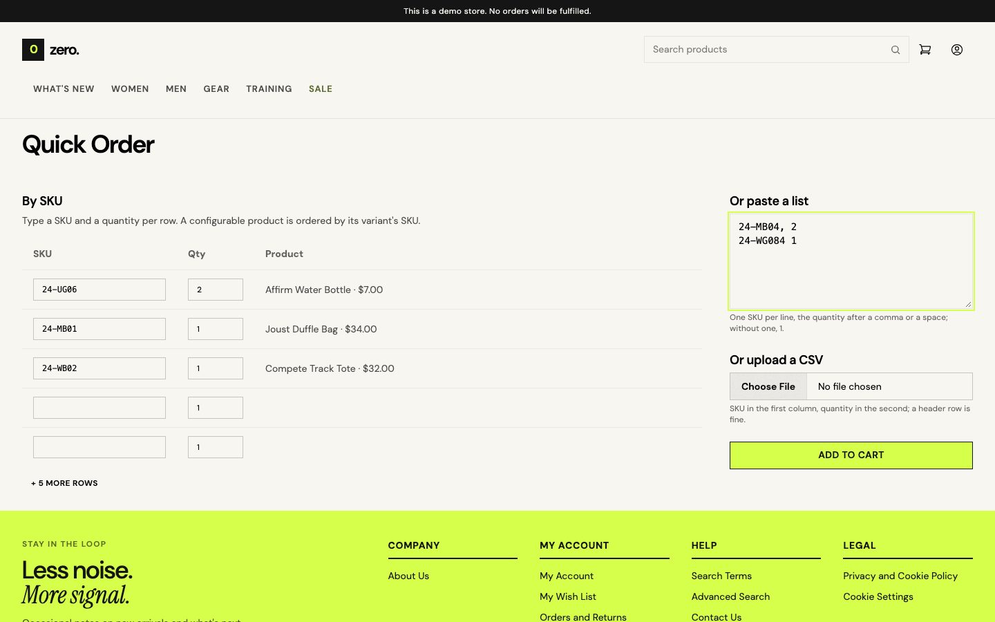Open the Men menu
995x622 pixels.
pos(176,89)
